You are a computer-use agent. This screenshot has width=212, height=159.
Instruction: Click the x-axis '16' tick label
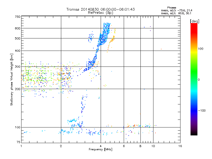[180, 146]
